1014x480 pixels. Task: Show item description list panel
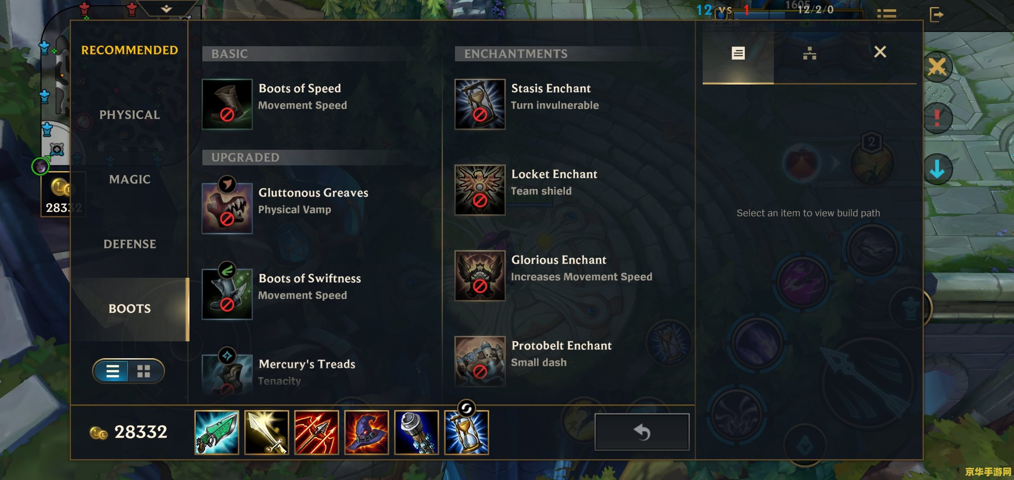pyautogui.click(x=738, y=54)
